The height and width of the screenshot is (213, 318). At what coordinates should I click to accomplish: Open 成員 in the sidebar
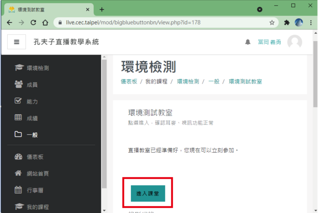pyautogui.click(x=32, y=85)
